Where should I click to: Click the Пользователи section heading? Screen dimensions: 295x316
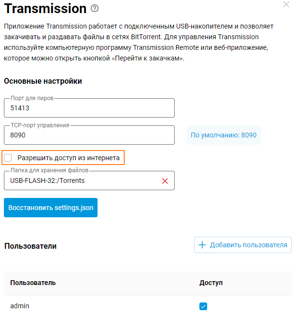click(31, 246)
